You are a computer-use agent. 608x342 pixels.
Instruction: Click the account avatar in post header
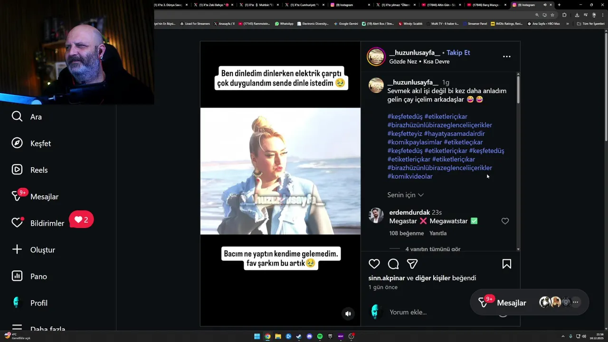pyautogui.click(x=376, y=57)
